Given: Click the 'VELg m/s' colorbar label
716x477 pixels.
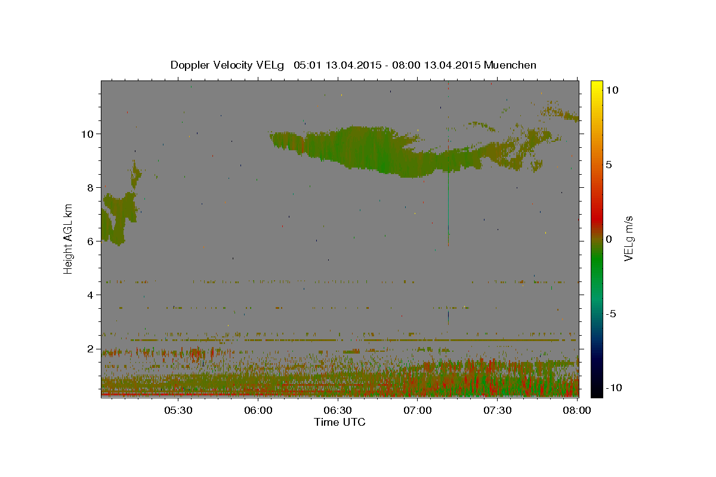Looking at the screenshot, I should (628, 238).
